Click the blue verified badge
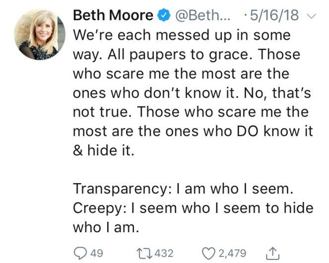This screenshot has width=329, height=263. (x=163, y=16)
